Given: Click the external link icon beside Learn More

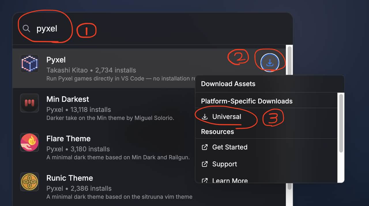Looking at the screenshot, I should tap(205, 181).
